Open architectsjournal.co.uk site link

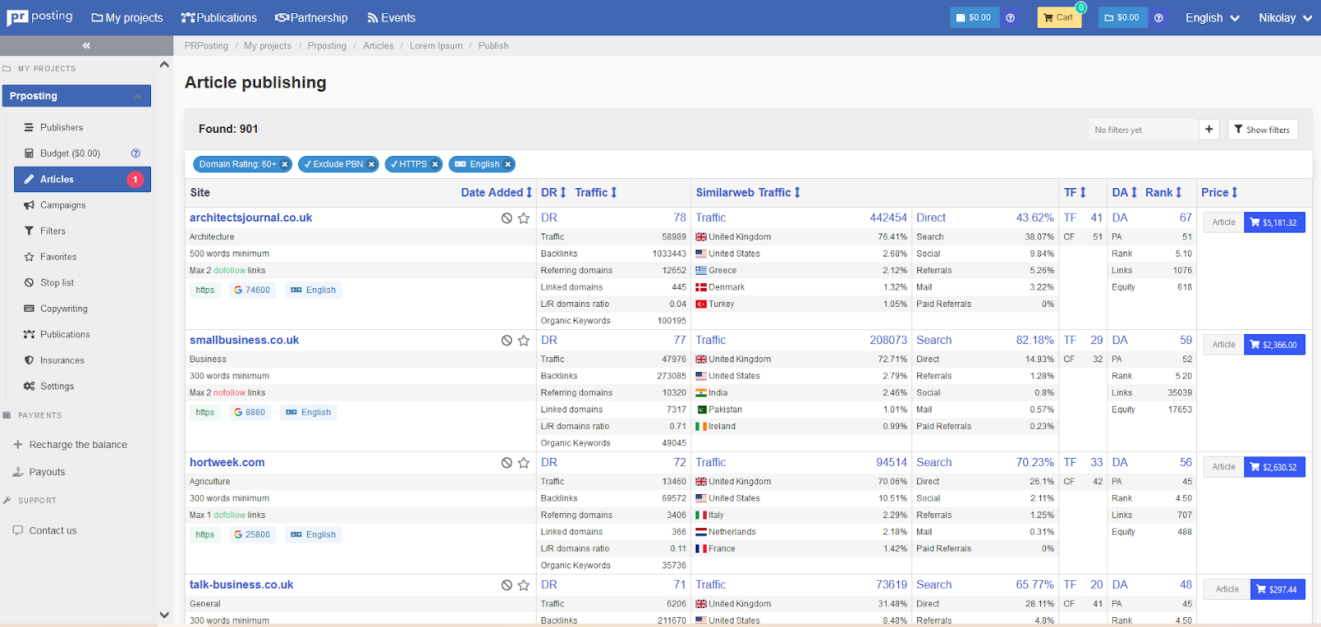251,218
